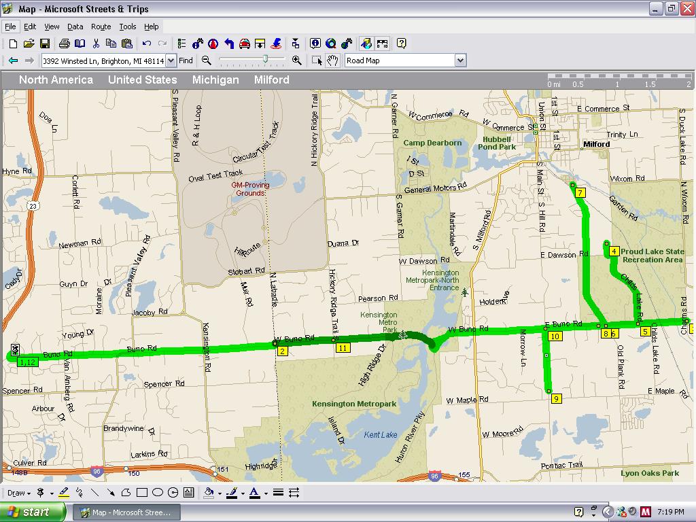Open the Draw dropdown menu
696x522 pixels.
click(19, 493)
